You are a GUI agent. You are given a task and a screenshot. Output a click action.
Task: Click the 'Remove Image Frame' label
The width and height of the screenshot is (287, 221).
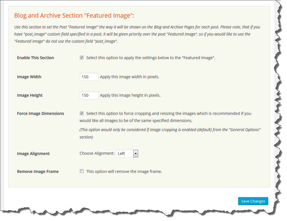[38, 172]
